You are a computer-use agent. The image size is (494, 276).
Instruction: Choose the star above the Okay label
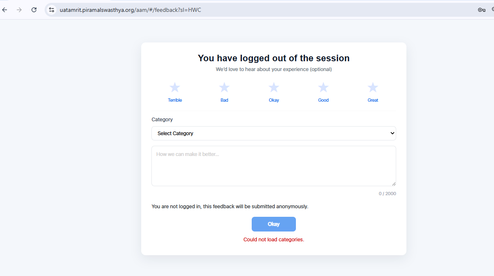[x=274, y=87]
